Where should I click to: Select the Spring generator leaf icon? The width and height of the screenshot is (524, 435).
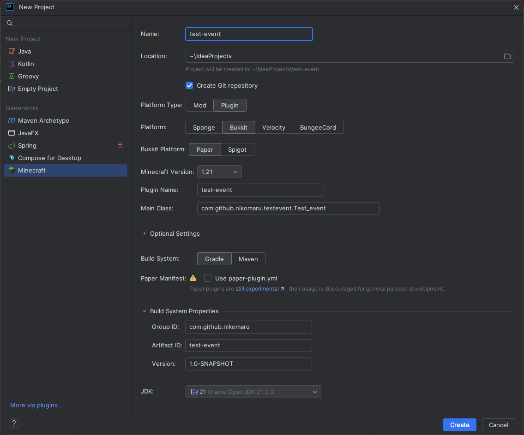click(x=12, y=145)
